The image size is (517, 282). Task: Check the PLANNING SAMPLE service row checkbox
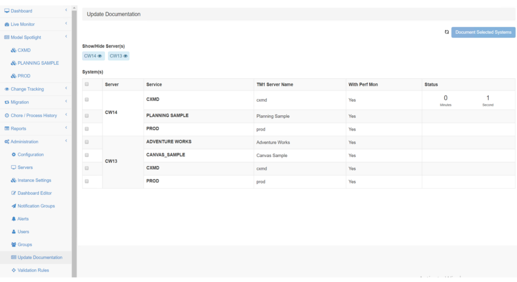pyautogui.click(x=87, y=116)
